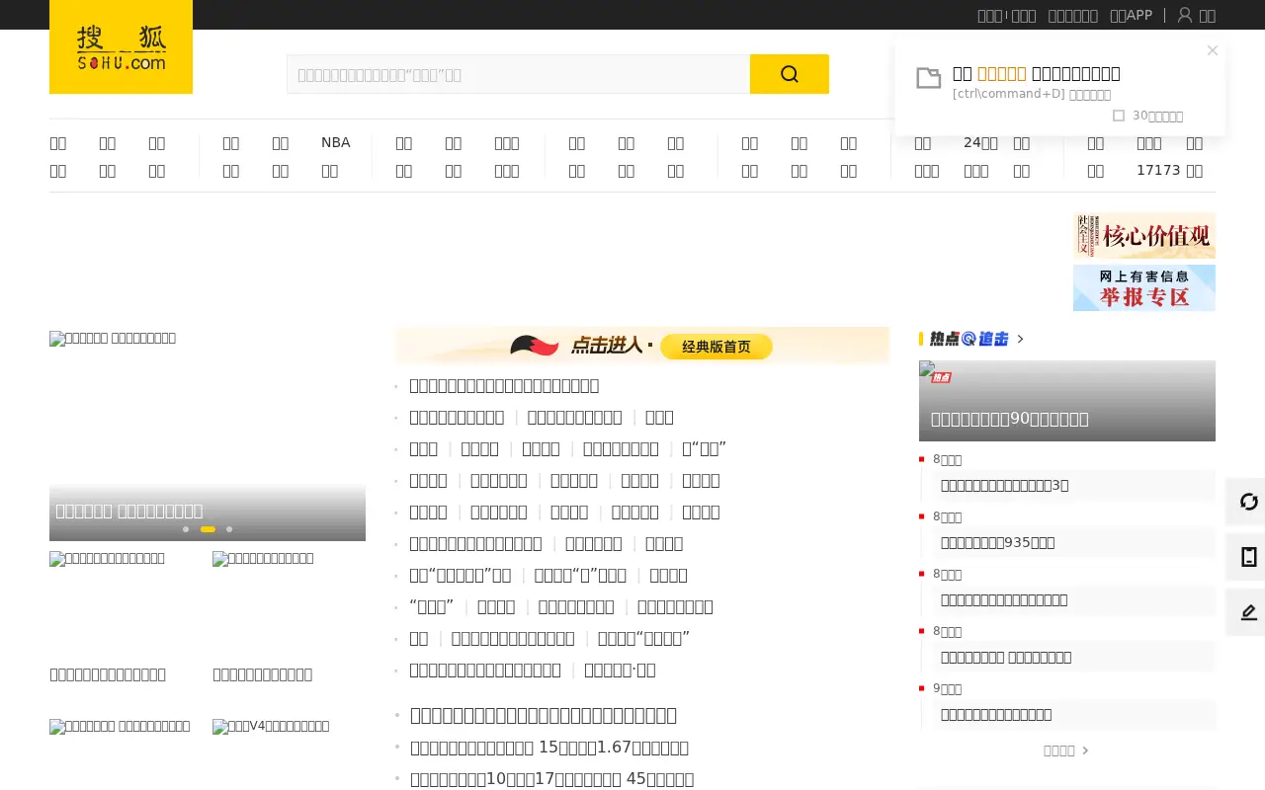Open the 17173 navigation link
The width and height of the screenshot is (1265, 790).
click(x=1159, y=170)
